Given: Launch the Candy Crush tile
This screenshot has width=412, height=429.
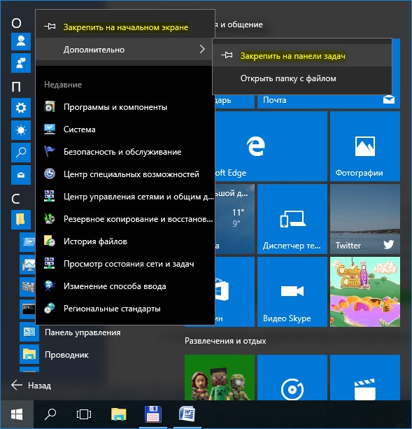Looking at the screenshot, I should (x=365, y=292).
